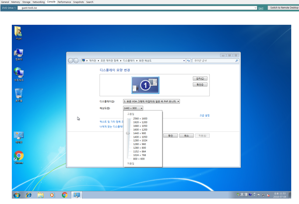Select 1600 × 1200 resolution

point(140,130)
